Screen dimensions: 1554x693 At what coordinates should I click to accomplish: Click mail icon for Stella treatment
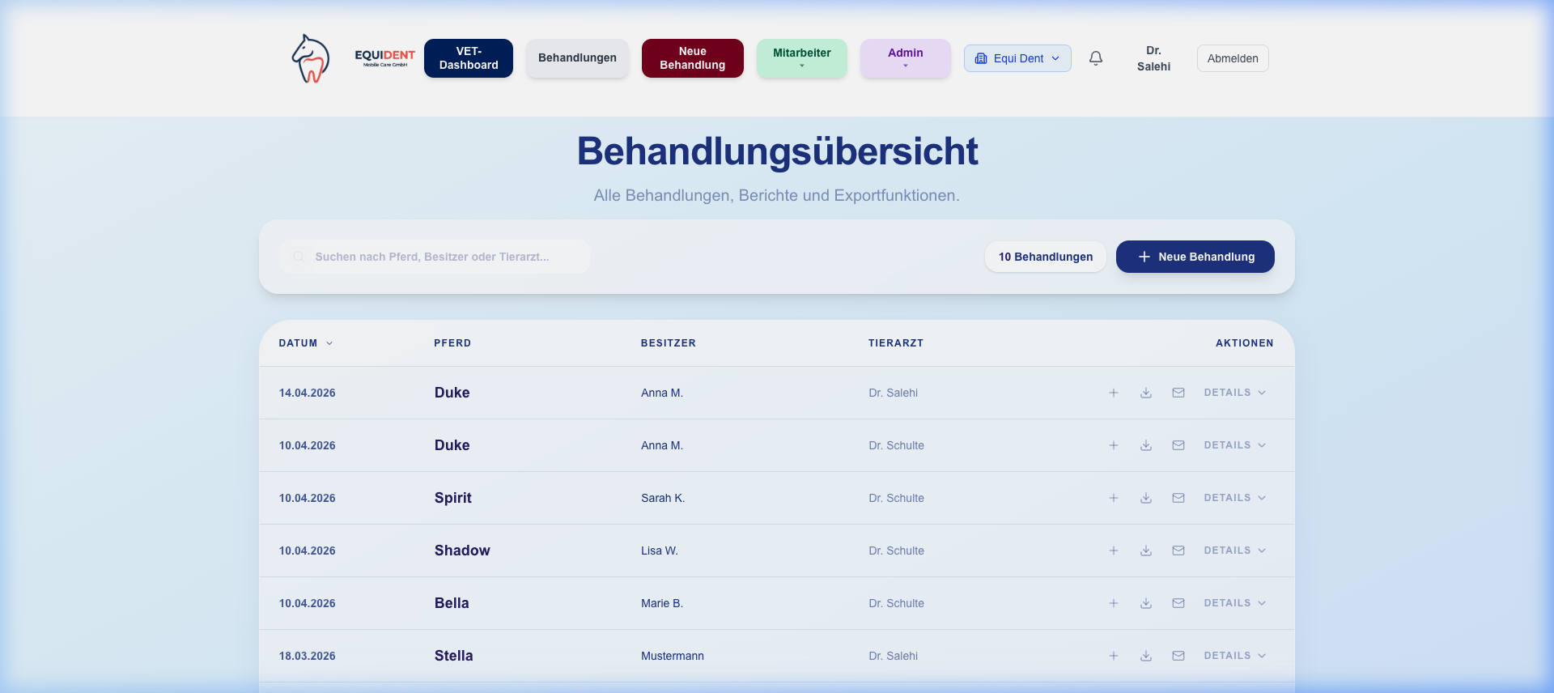(x=1178, y=656)
